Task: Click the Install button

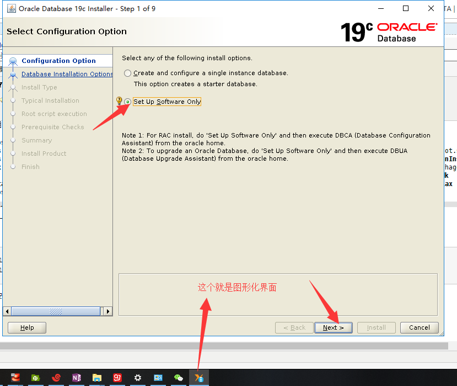Action: tap(377, 327)
